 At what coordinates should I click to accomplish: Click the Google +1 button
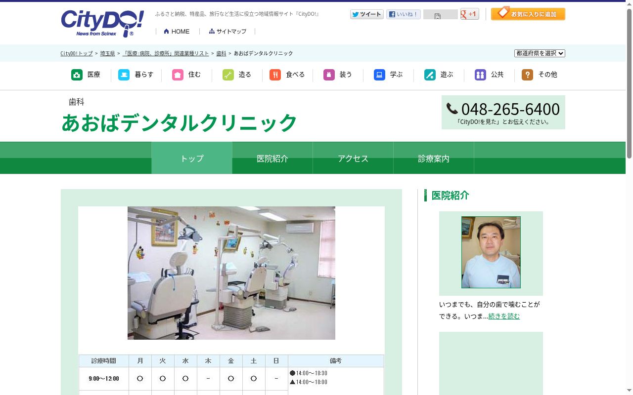pyautogui.click(x=469, y=14)
